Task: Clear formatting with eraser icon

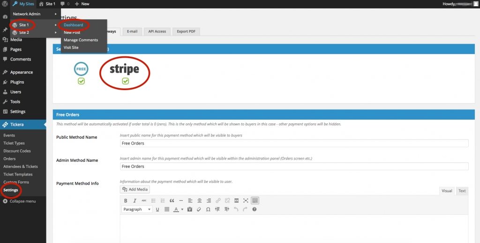Action: click(199, 209)
